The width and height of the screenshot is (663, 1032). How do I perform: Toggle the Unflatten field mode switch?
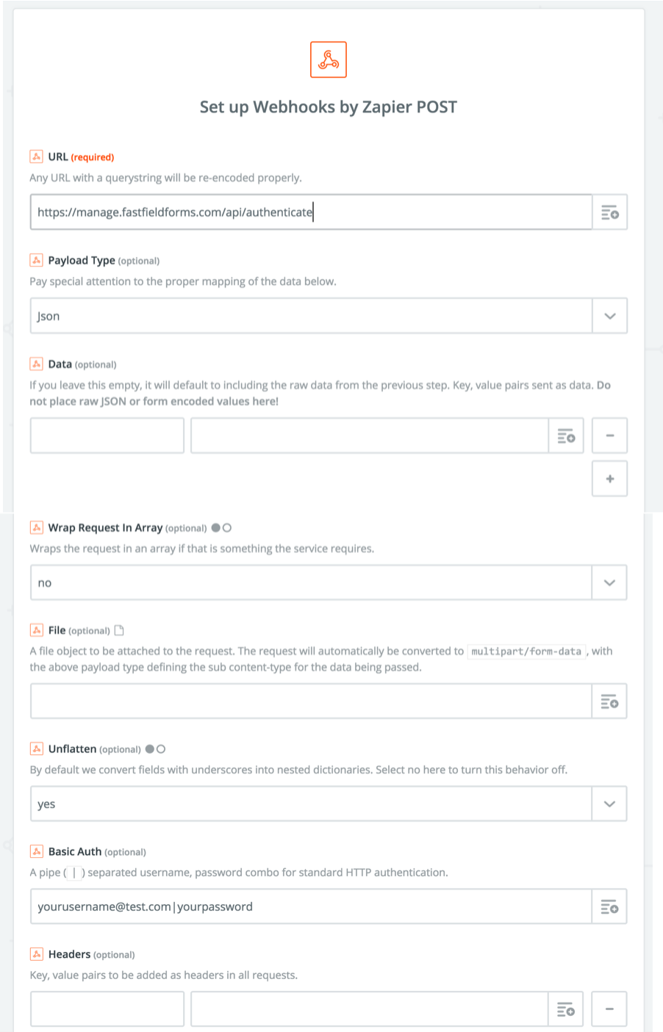(155, 749)
